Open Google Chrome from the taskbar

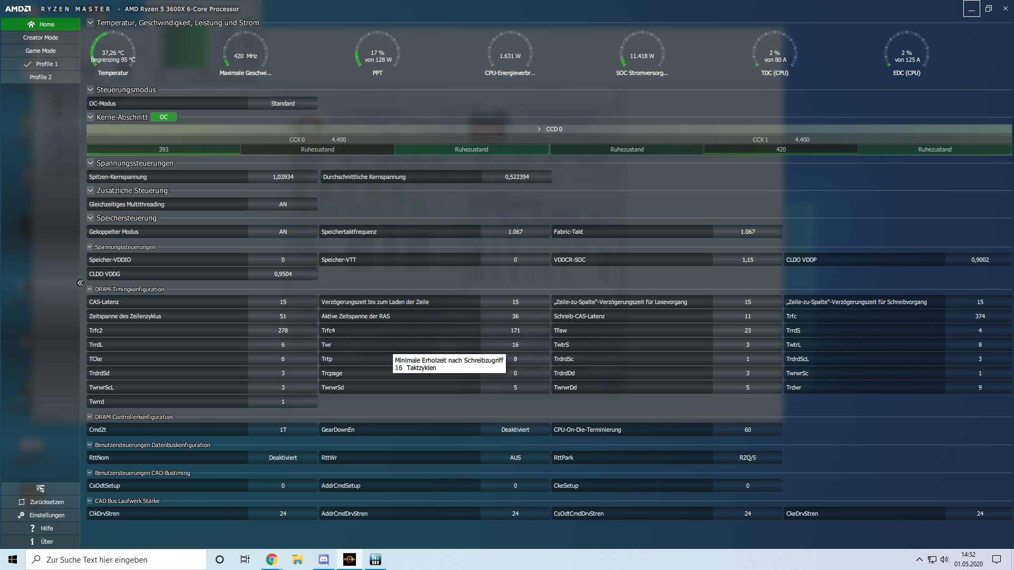coord(271,559)
